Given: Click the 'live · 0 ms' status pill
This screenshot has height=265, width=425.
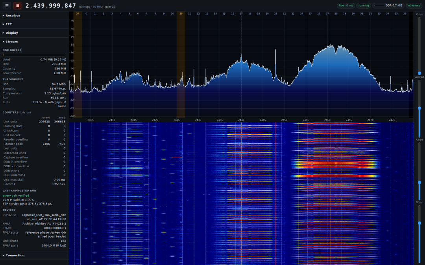Looking at the screenshot, I should point(346,5).
